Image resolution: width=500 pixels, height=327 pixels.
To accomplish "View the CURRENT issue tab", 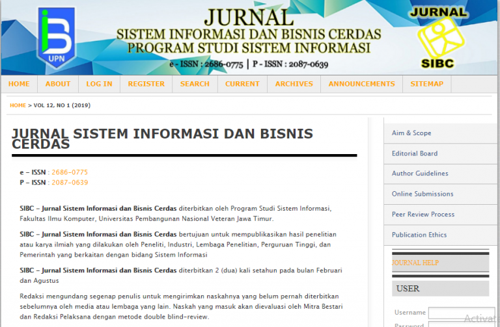I will coord(242,84).
